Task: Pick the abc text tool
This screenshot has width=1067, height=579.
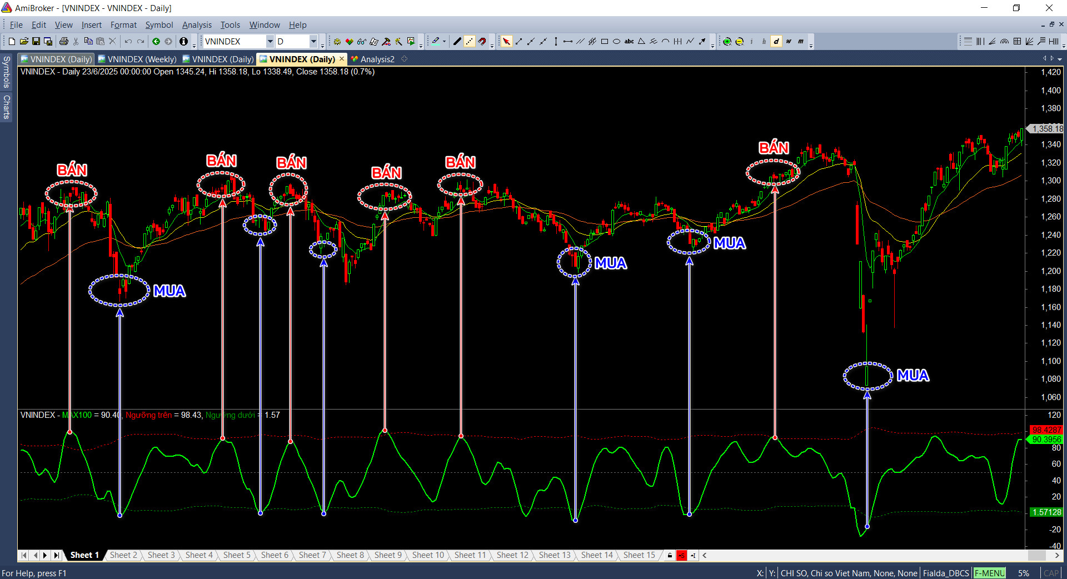Action: (x=629, y=42)
